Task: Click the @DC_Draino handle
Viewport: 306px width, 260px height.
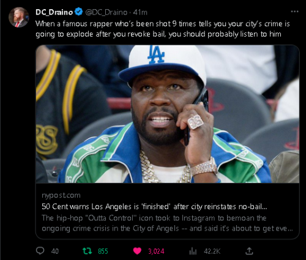Action: [x=106, y=12]
